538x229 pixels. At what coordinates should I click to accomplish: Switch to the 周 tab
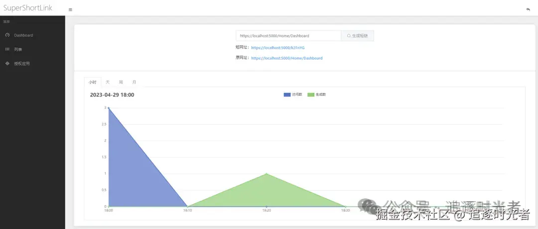121,82
